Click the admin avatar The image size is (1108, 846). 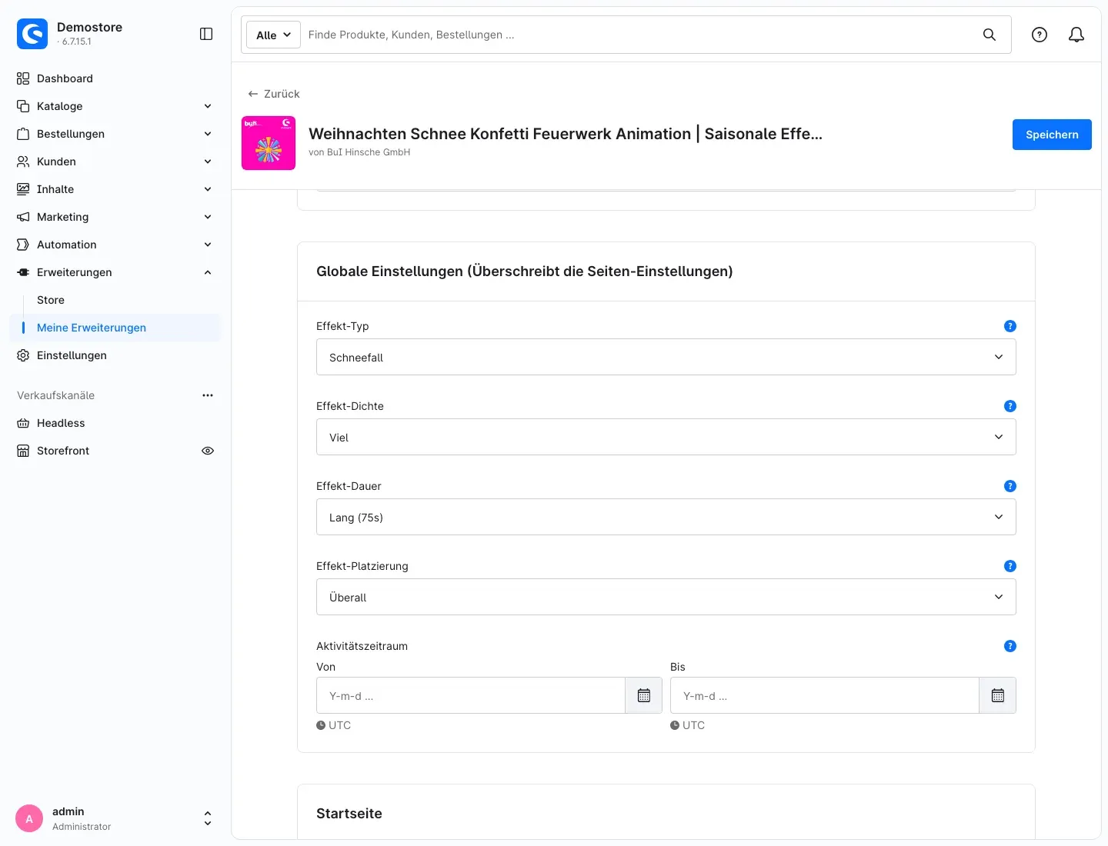click(29, 819)
